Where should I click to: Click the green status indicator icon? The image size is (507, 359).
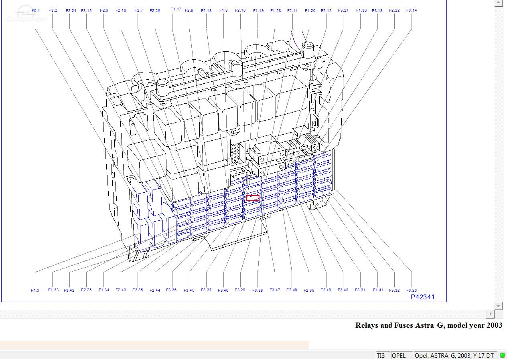(502, 355)
